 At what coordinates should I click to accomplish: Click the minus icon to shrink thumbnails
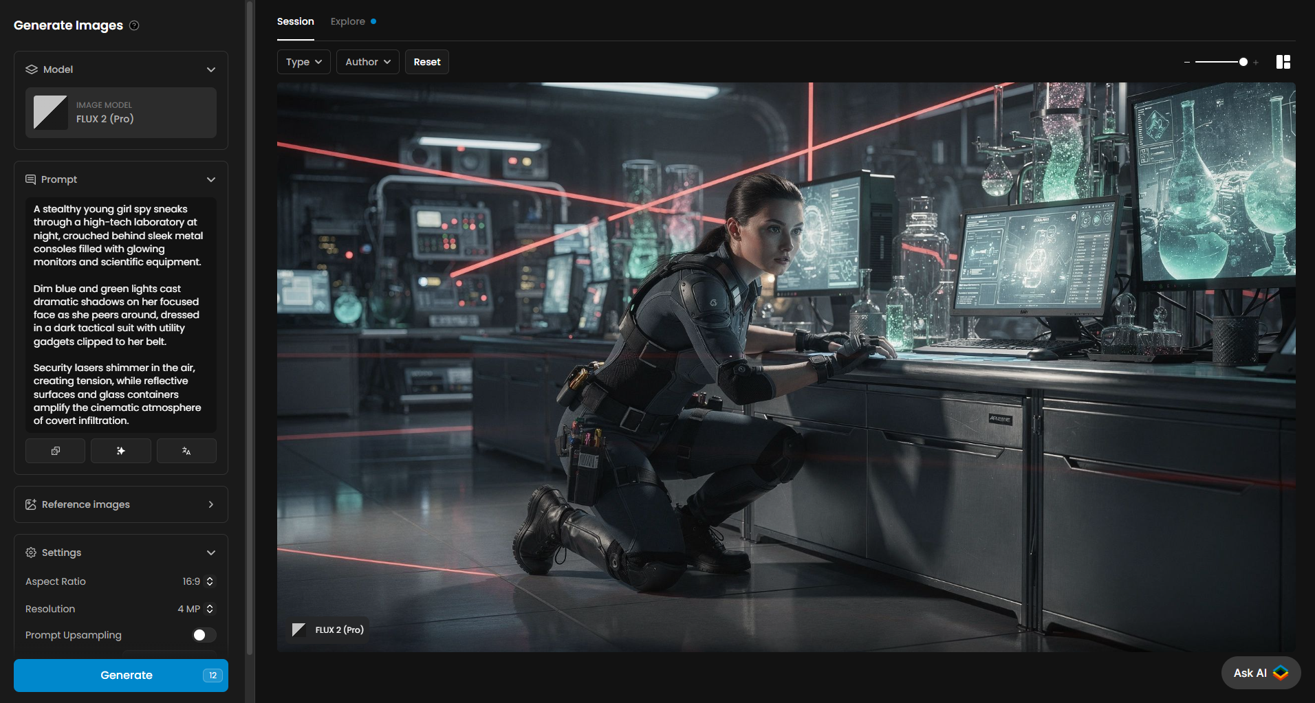(1186, 63)
